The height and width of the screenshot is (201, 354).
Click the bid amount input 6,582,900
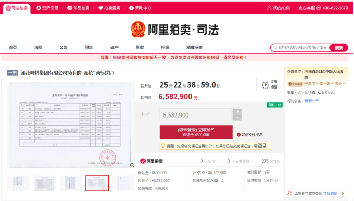click(196, 115)
